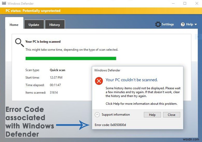Click "This might take some time" description text
This screenshot has height=142, width=202.
point(72,50)
